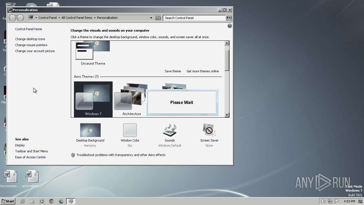Open Sounds settings icon
The height and width of the screenshot is (205, 364).
click(170, 130)
